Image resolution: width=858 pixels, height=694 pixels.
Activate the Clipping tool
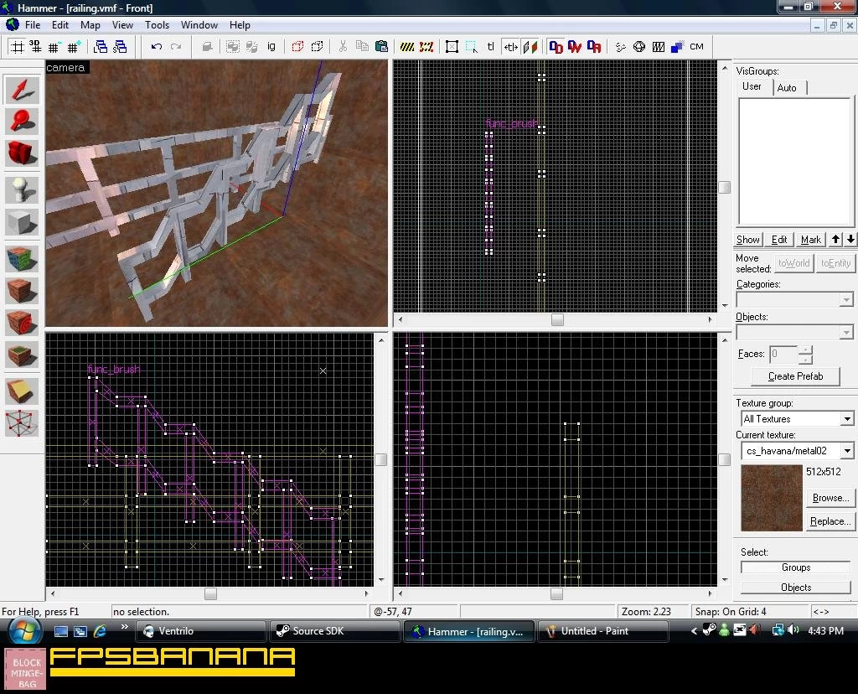click(21, 391)
